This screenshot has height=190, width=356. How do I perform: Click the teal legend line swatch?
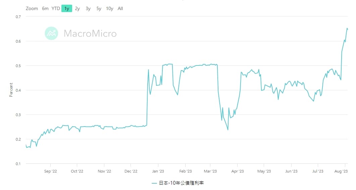[x=154, y=183]
